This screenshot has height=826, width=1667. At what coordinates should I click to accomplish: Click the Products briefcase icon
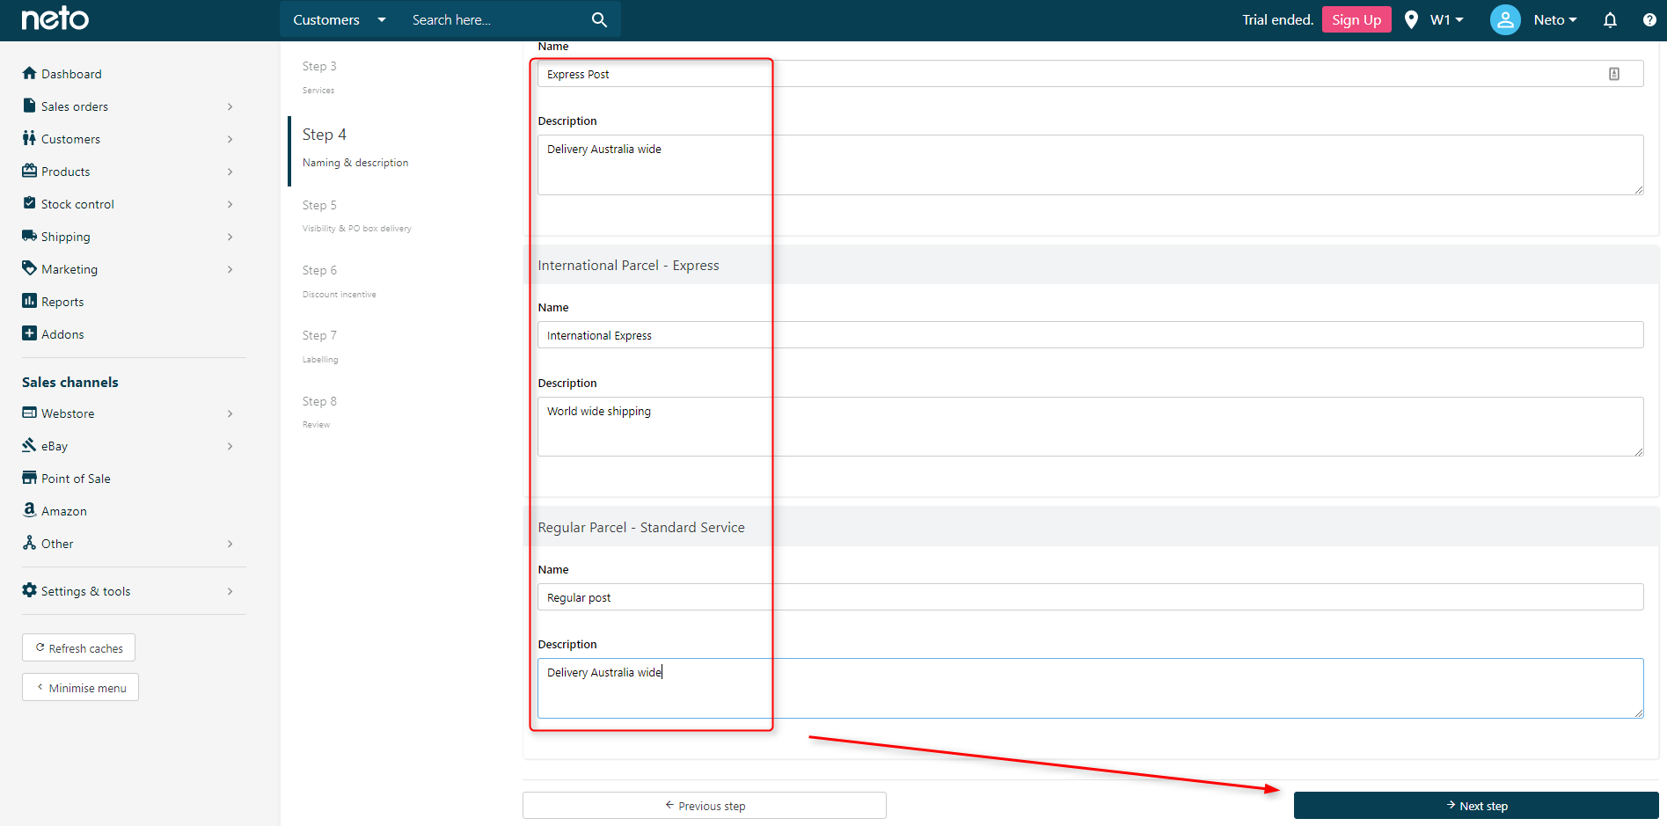click(29, 171)
